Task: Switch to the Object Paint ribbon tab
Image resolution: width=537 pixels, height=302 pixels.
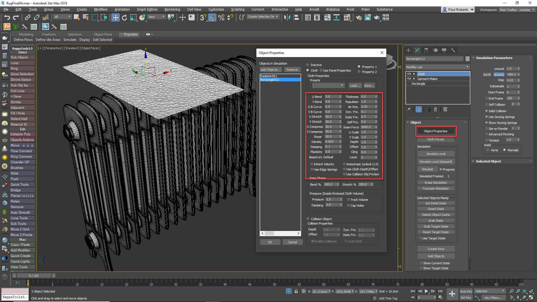Action: [x=103, y=34]
